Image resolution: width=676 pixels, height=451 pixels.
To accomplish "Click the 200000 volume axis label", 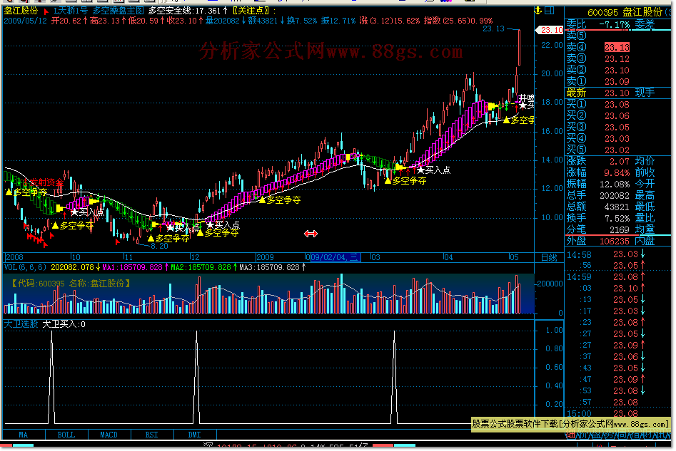I will 550,284.
